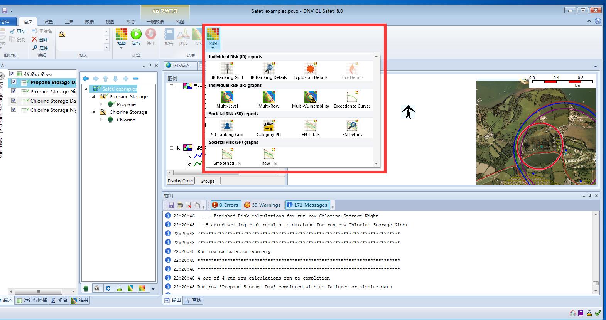
Task: Expand the Chlorine equipment tree node
Action: pyautogui.click(x=101, y=120)
